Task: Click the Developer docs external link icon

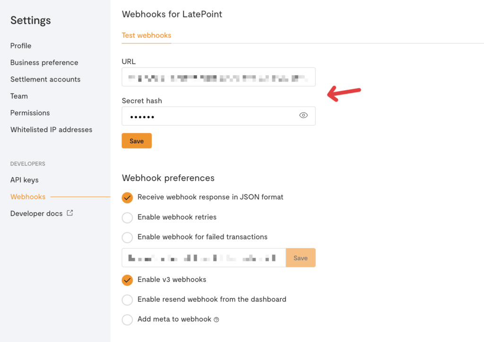Action: [70, 213]
